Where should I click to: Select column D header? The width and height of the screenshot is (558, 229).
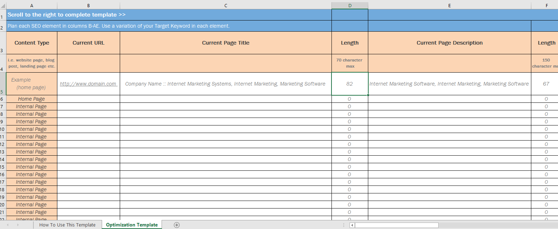350,5
